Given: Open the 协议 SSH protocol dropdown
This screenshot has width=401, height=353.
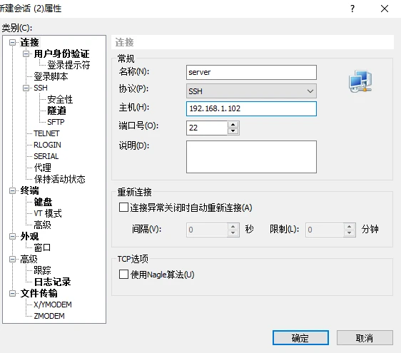Looking at the screenshot, I should 251,91.
